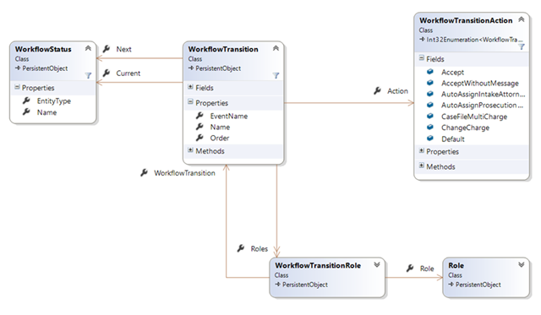The height and width of the screenshot is (315, 541).
Task: Click wrench icon beside Roles association
Action: 241,248
